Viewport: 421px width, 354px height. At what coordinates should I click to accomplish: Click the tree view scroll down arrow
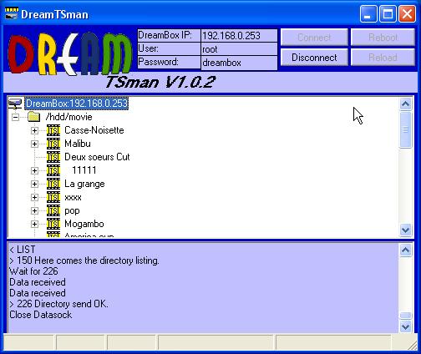(405, 230)
